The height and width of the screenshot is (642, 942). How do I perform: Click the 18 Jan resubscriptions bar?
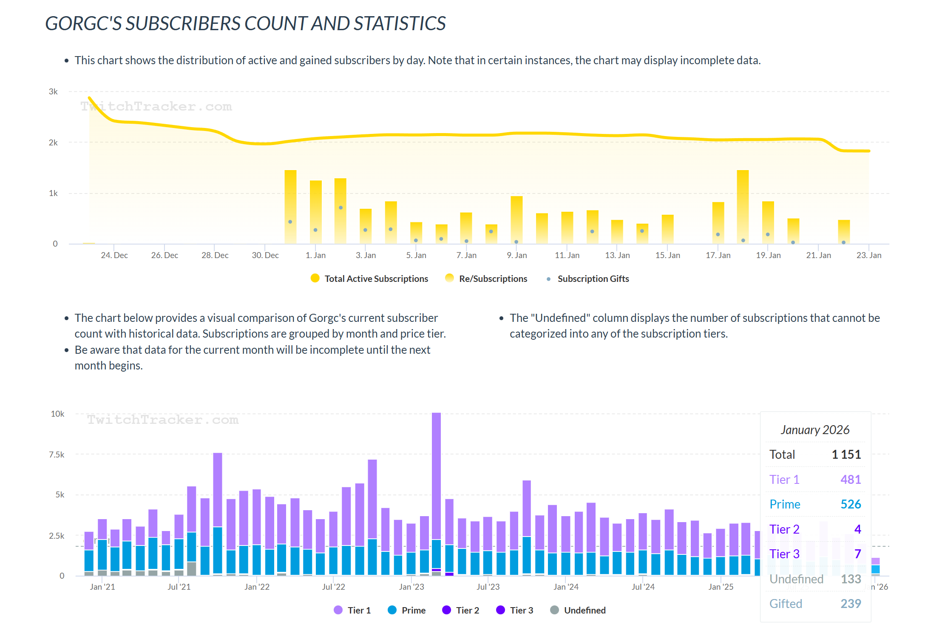point(743,200)
